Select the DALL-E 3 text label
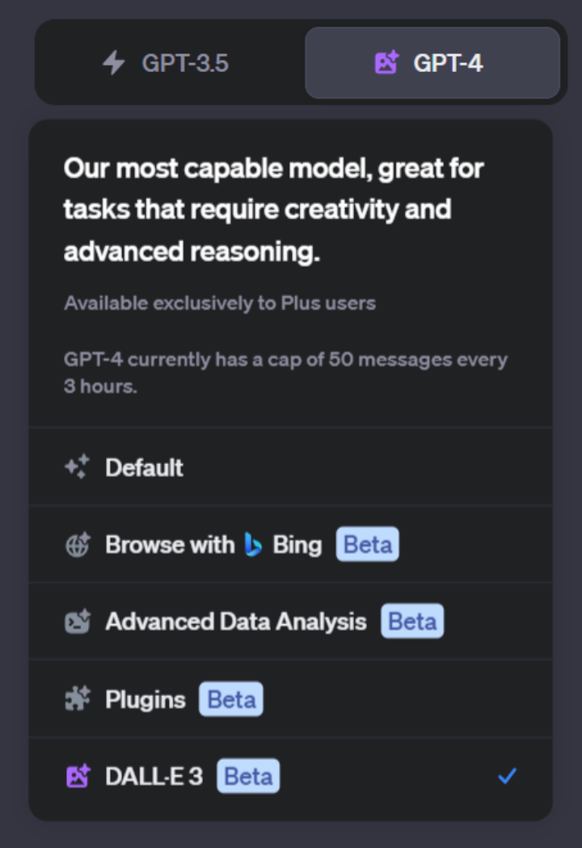Viewport: 582px width, 848px height. click(x=154, y=777)
